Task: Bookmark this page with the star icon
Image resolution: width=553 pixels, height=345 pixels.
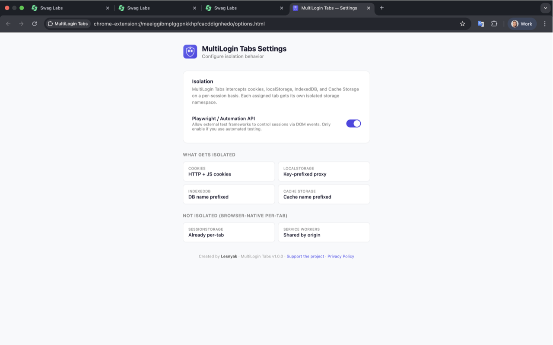Action: (462, 24)
